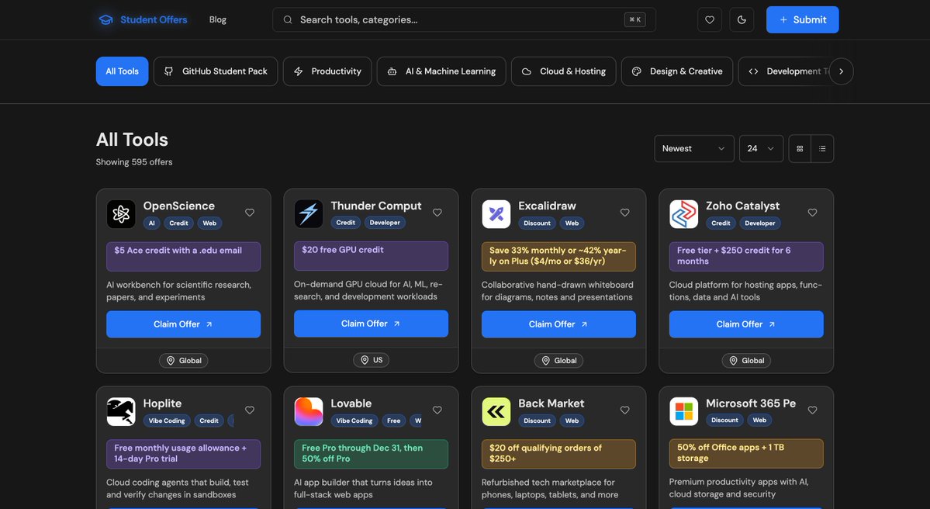The image size is (930, 509).
Task: Show more categories with right chevron
Action: click(841, 71)
